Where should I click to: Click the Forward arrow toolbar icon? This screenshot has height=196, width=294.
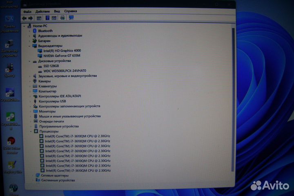click(30, 18)
